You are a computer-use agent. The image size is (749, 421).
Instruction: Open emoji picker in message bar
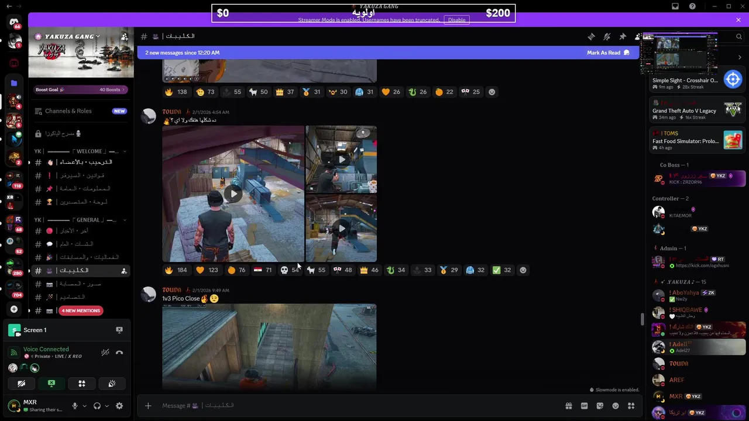coord(616,406)
